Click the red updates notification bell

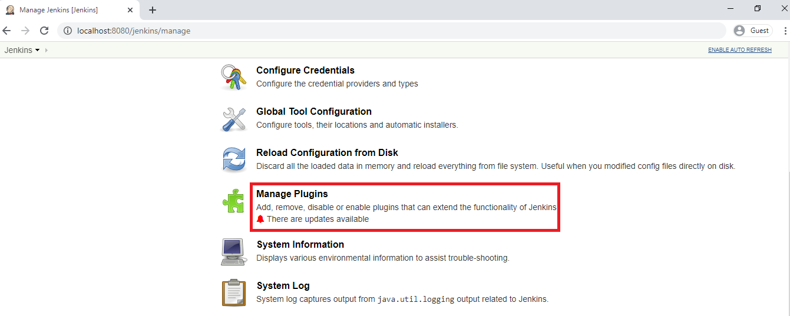pos(260,219)
